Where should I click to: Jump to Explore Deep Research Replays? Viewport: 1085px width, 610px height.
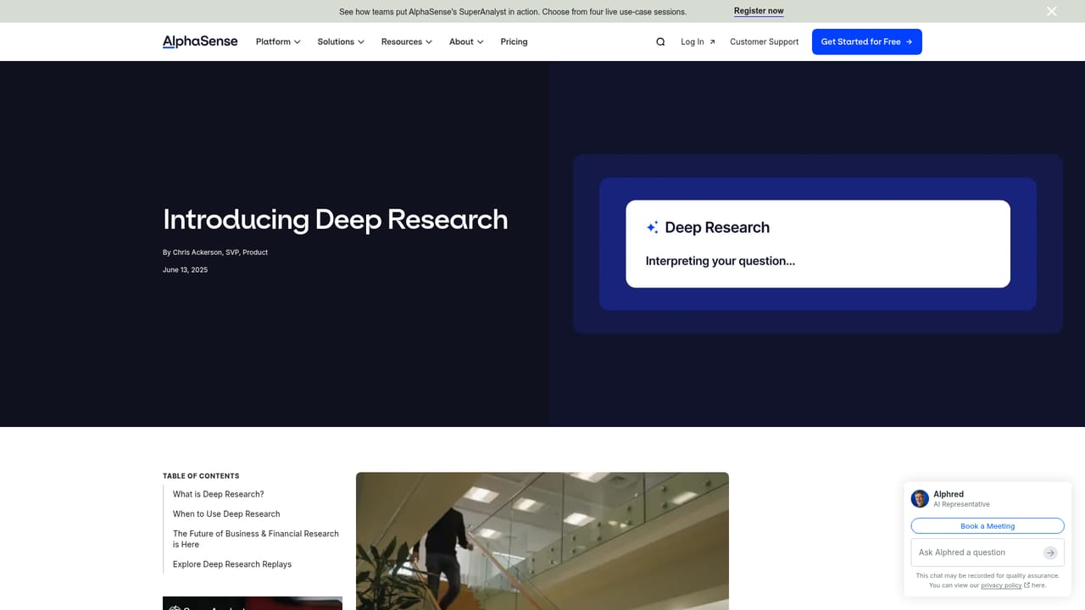232,564
